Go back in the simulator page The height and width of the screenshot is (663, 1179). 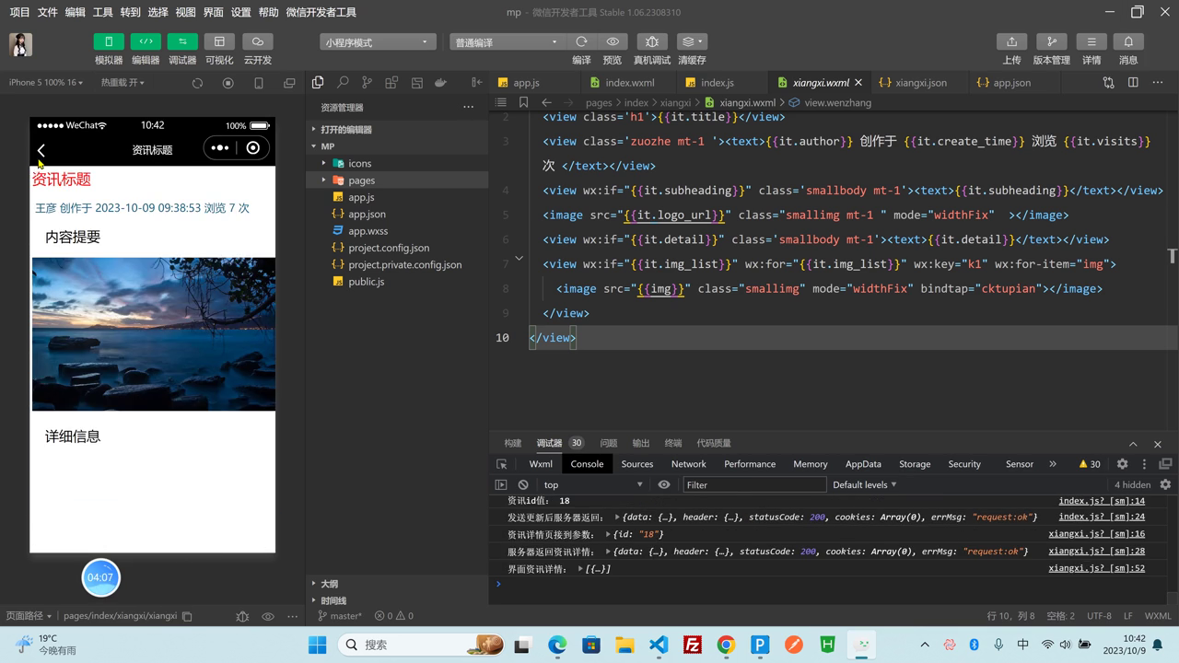pos(41,149)
